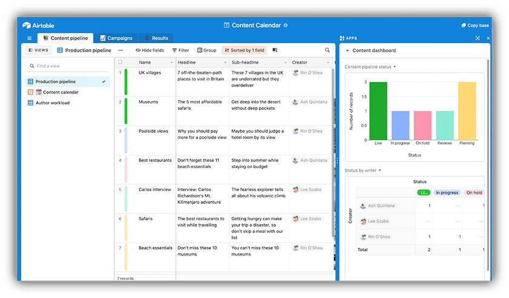
Task: Open the Name column dropdown arrow
Action: click(171, 63)
